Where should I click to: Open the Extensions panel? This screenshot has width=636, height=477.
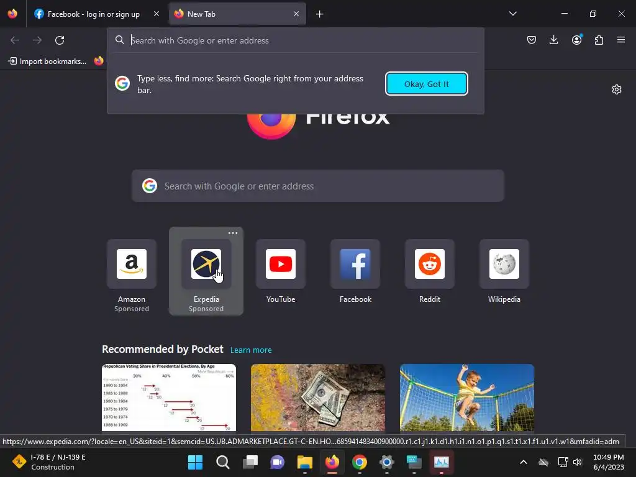tap(599, 40)
